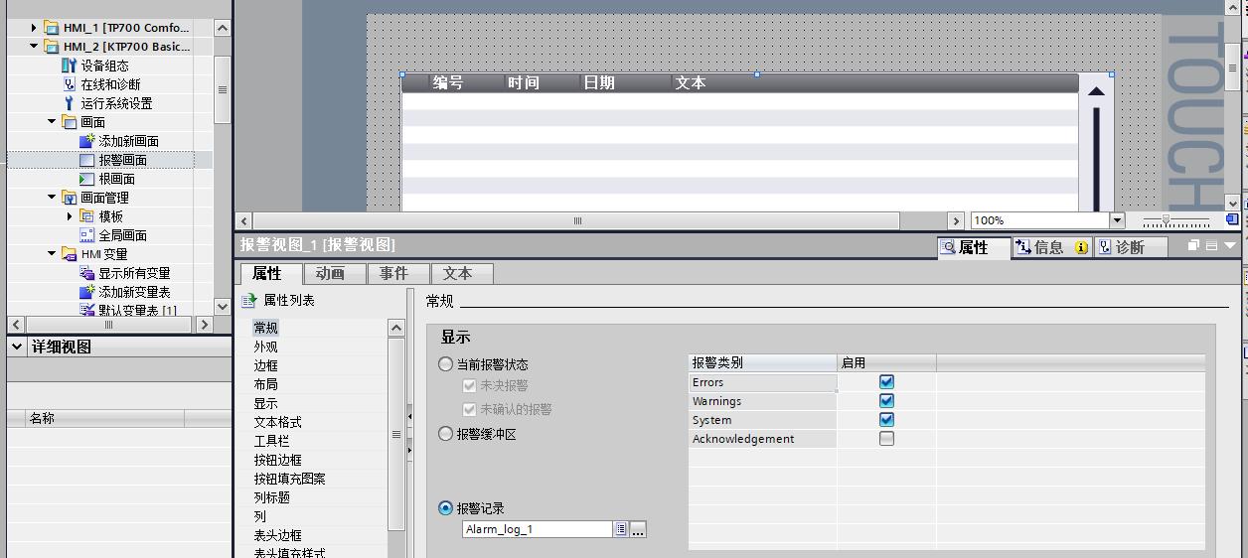
Task: Open the 属性 inspector tab
Action: [974, 247]
